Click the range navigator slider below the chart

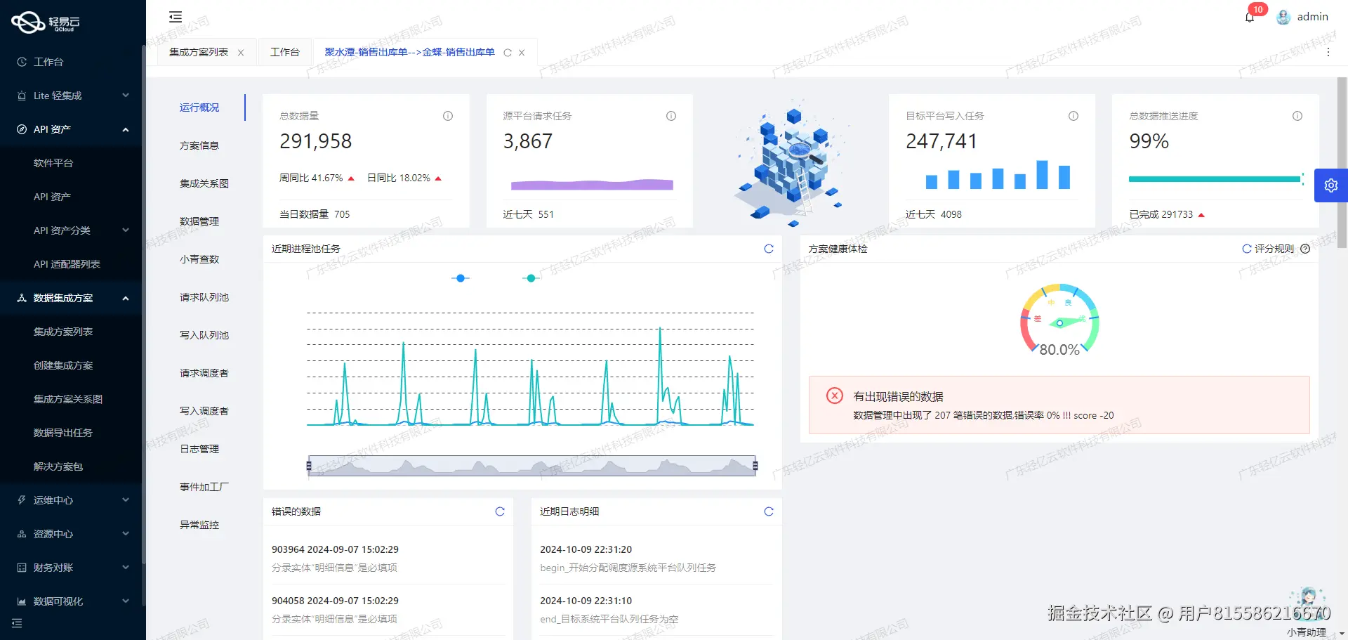pos(531,464)
